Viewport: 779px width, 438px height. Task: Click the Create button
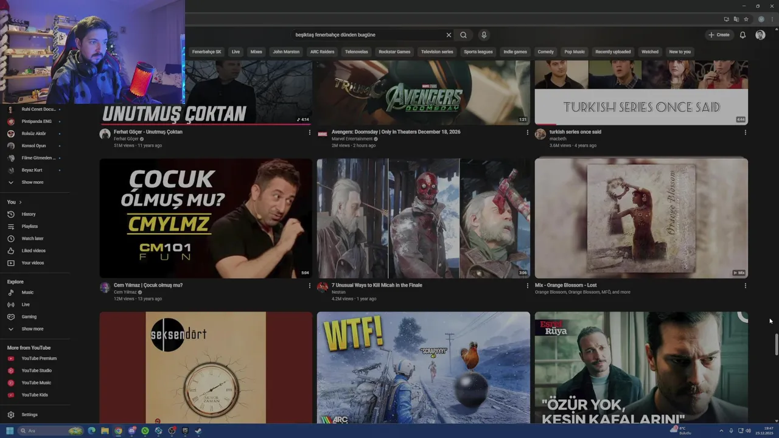719,35
